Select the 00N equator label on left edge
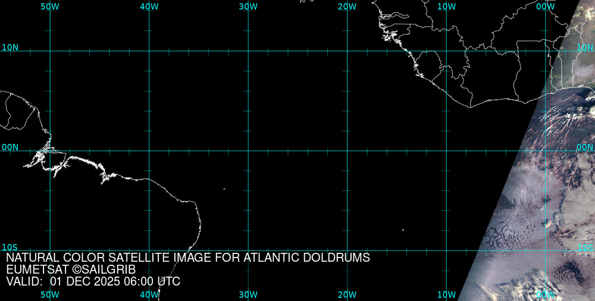The image size is (595, 301). 10,147
